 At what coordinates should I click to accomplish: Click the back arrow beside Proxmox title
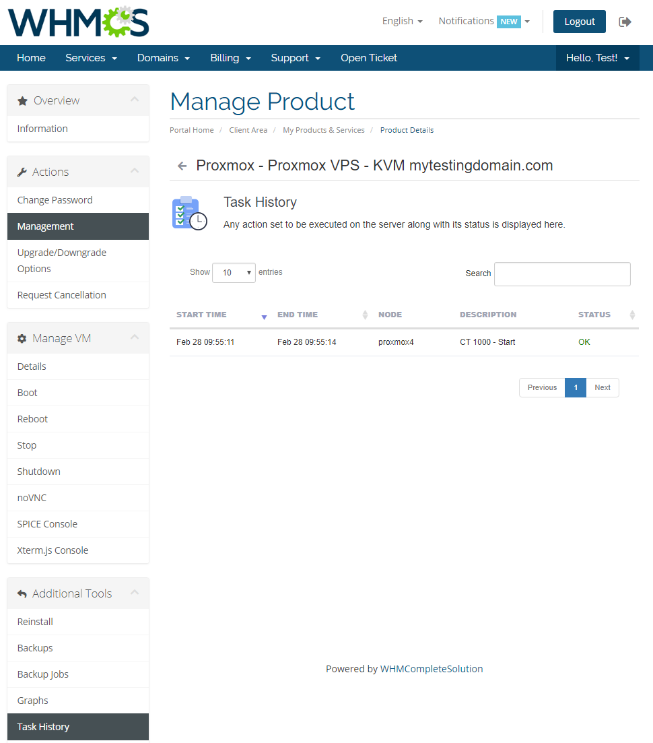tap(182, 166)
